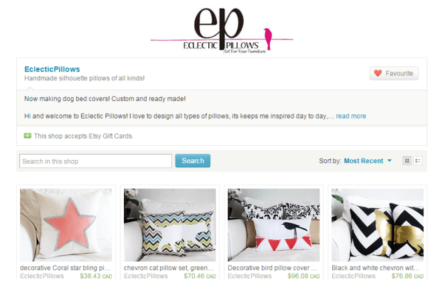Expand the Sort by arrow
The image size is (442, 281).
pos(390,161)
